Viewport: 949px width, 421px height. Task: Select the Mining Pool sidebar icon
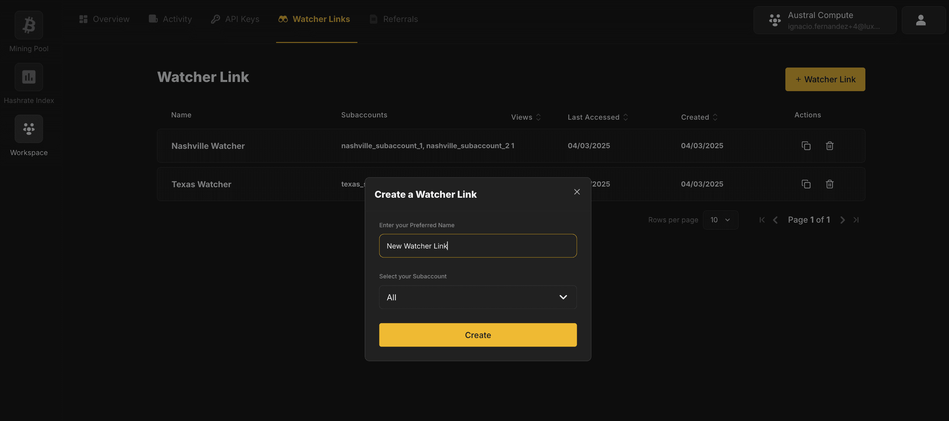point(29,25)
